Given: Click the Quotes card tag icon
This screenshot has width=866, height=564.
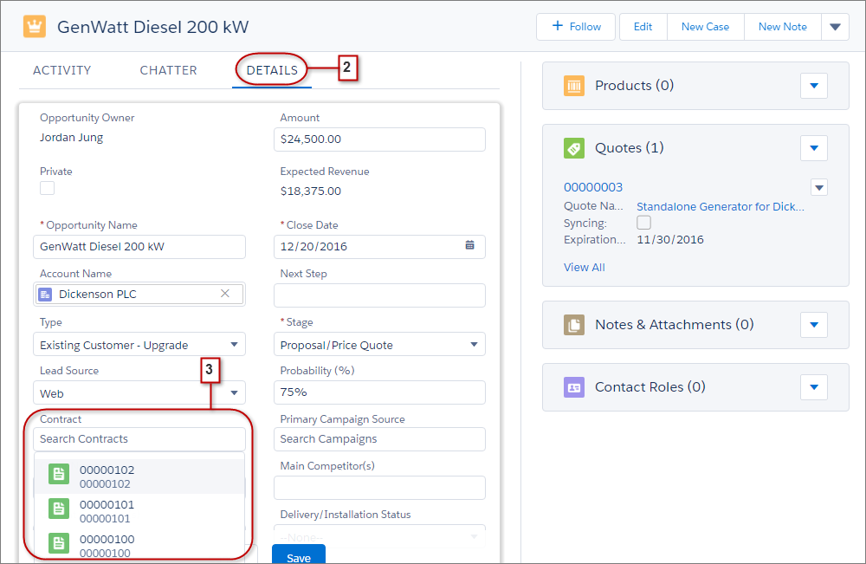Looking at the screenshot, I should pyautogui.click(x=574, y=148).
